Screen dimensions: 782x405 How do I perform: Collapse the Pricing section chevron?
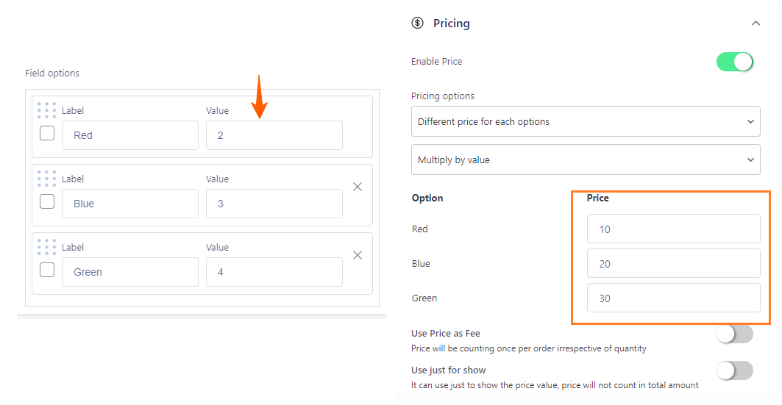click(x=756, y=24)
